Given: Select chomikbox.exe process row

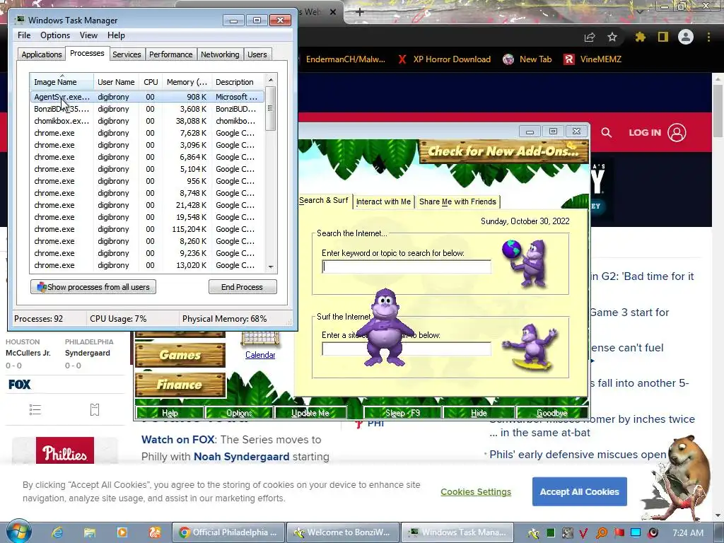Looking at the screenshot, I should point(147,121).
